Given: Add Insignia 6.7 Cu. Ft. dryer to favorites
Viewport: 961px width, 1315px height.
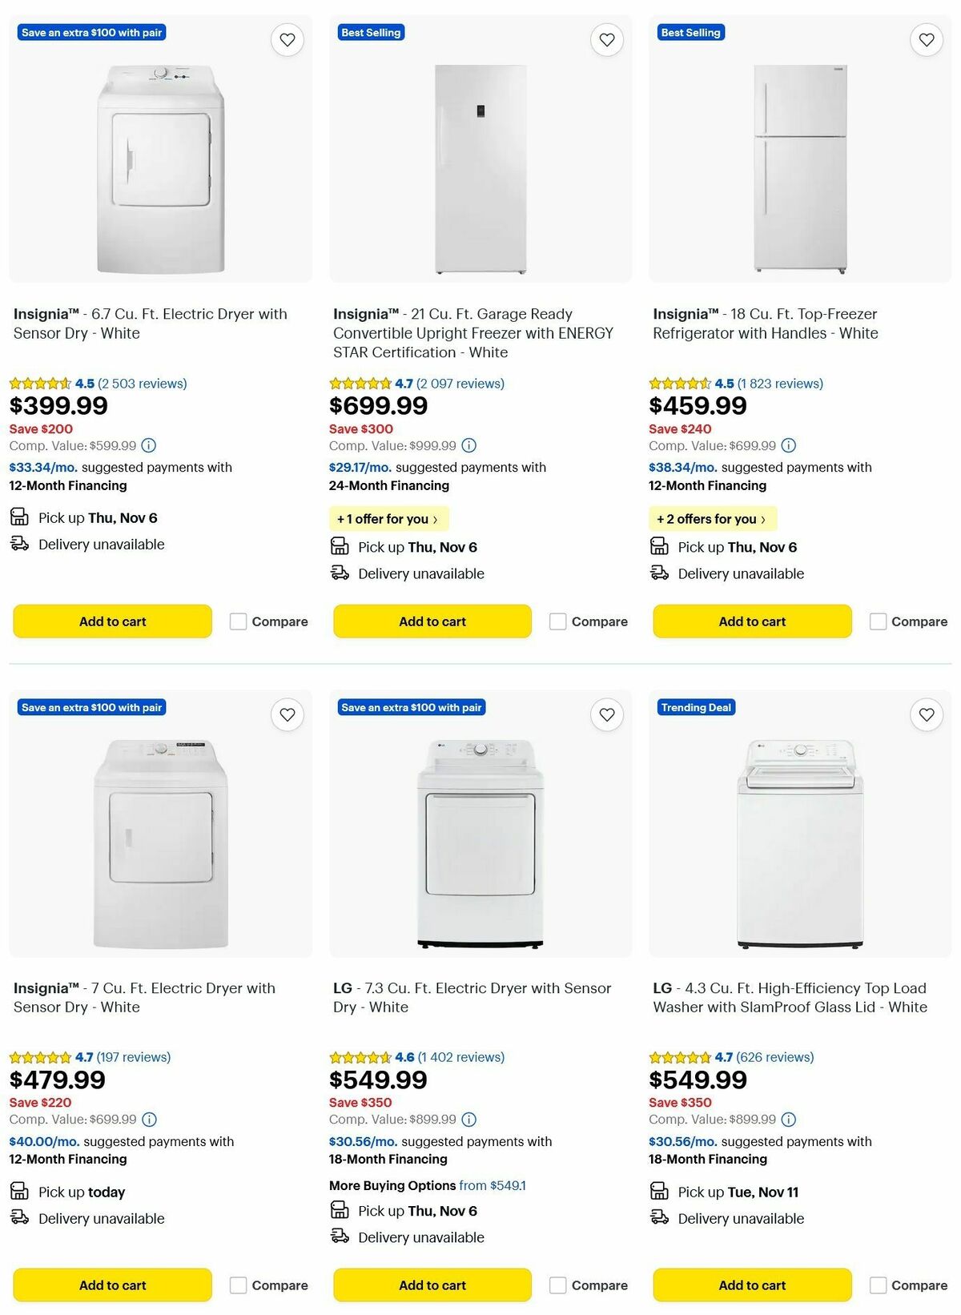Looking at the screenshot, I should click(287, 39).
